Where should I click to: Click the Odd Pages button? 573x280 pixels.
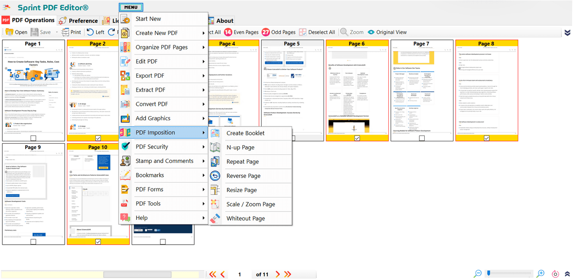click(279, 32)
